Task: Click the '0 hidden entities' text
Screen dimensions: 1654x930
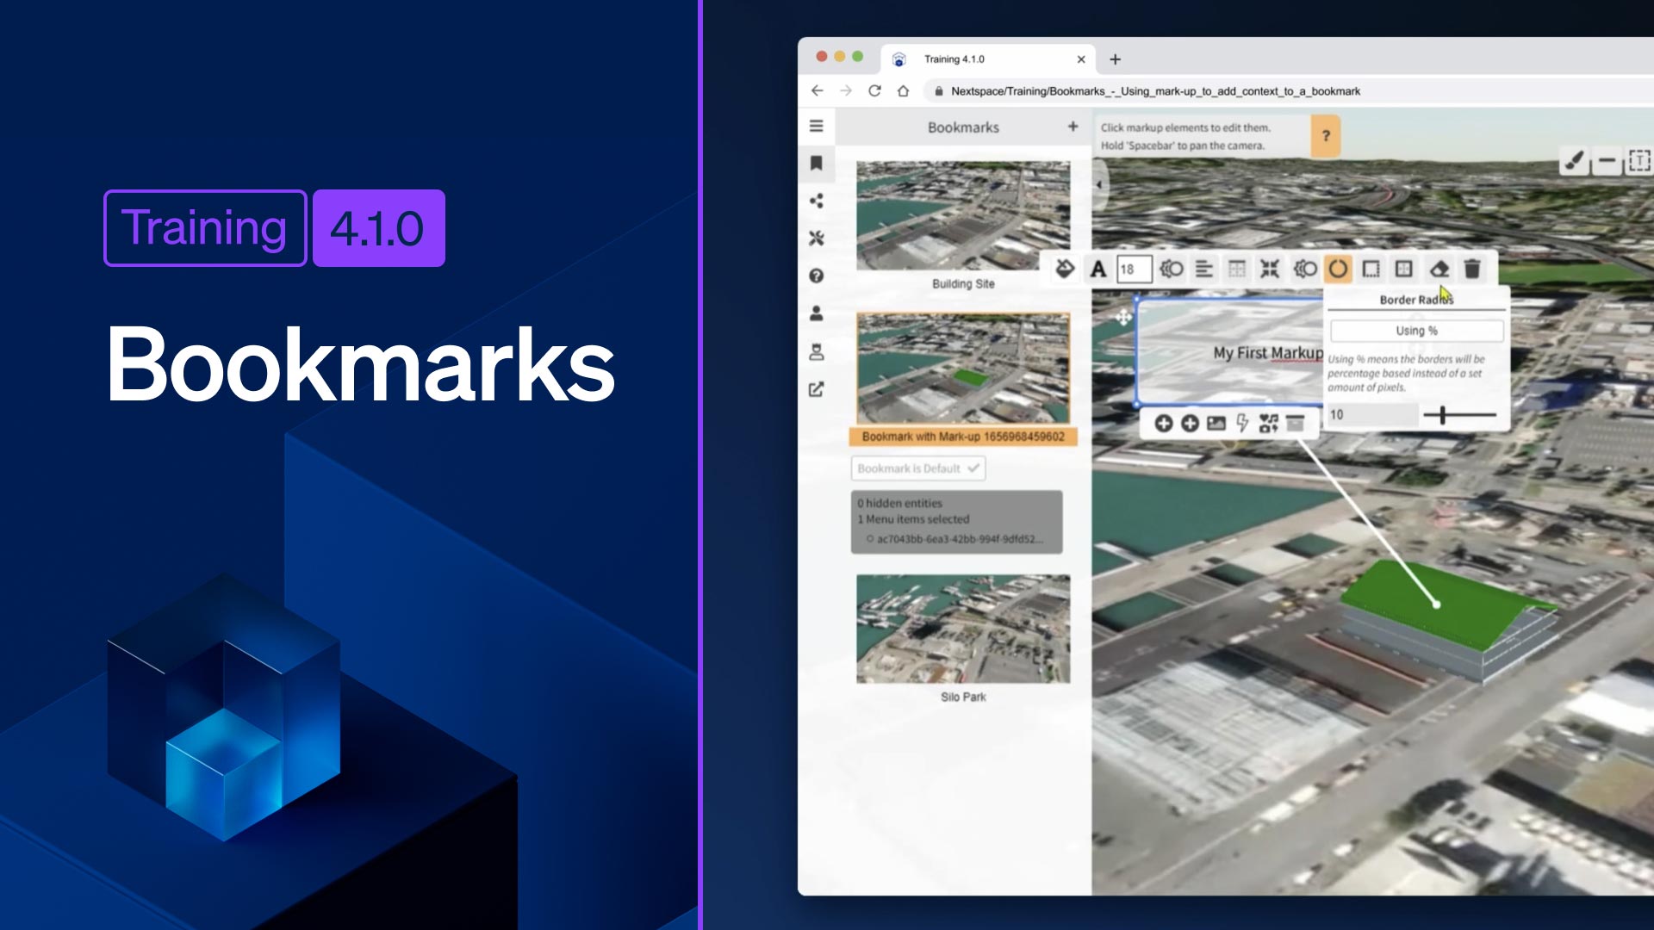Action: pyautogui.click(x=899, y=503)
